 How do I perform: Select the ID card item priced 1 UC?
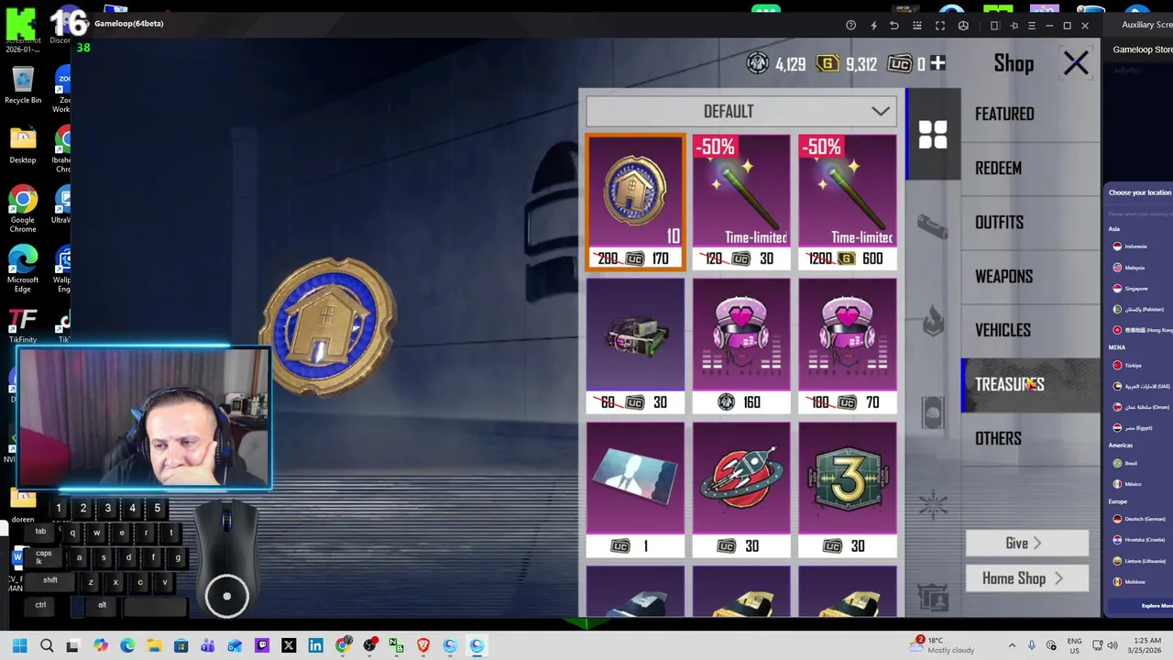tap(635, 490)
